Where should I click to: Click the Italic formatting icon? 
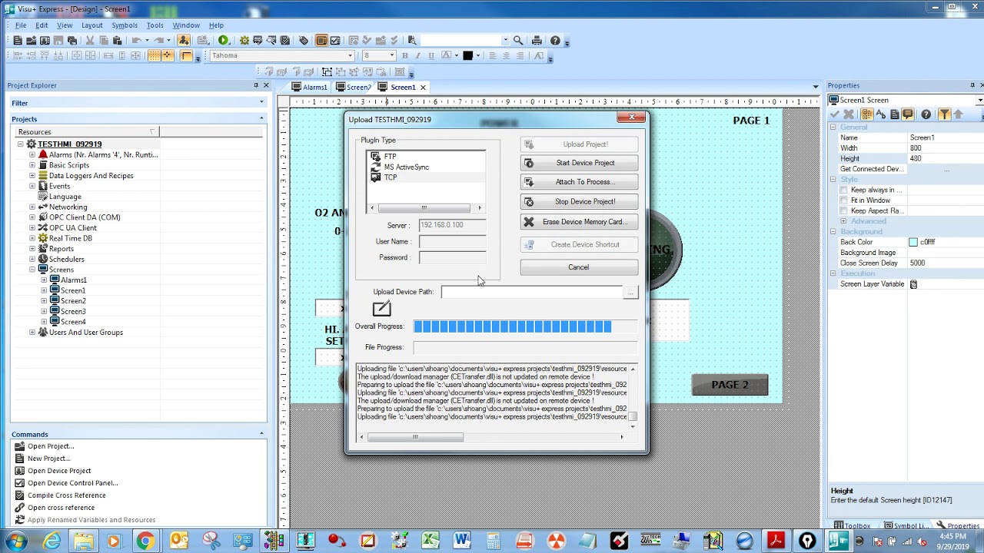tap(417, 55)
